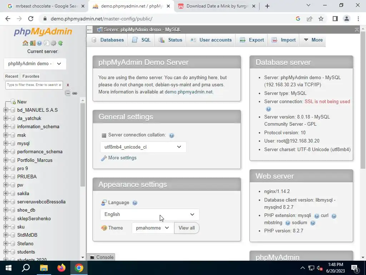Hide the navigation panel arrow icon
Screen dimensions: 366x275
(89, 30)
